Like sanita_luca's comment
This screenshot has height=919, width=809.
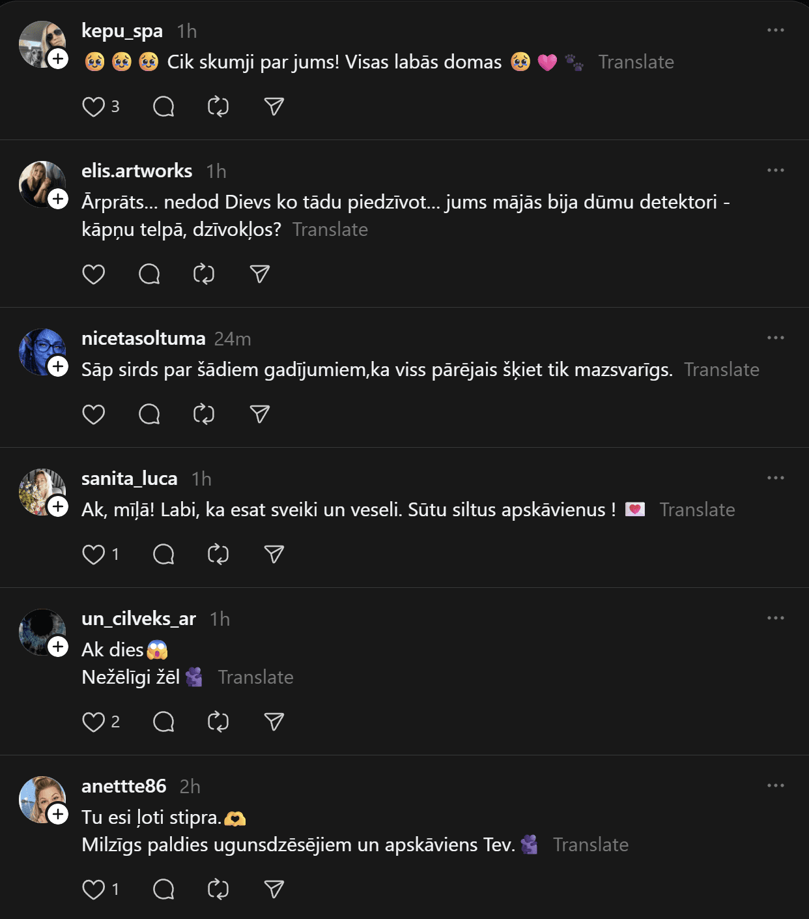click(x=94, y=555)
